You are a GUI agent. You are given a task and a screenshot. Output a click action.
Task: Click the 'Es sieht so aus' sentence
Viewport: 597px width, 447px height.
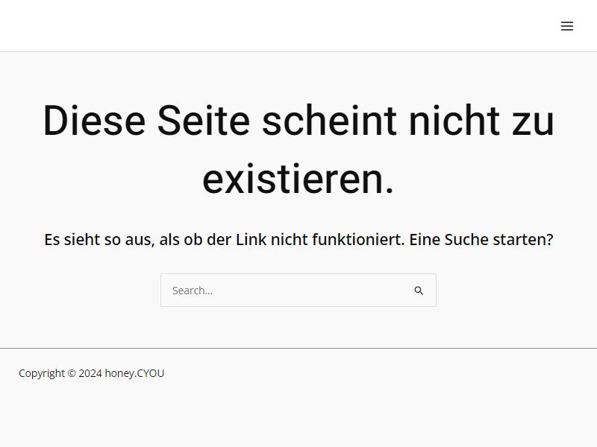click(225, 239)
